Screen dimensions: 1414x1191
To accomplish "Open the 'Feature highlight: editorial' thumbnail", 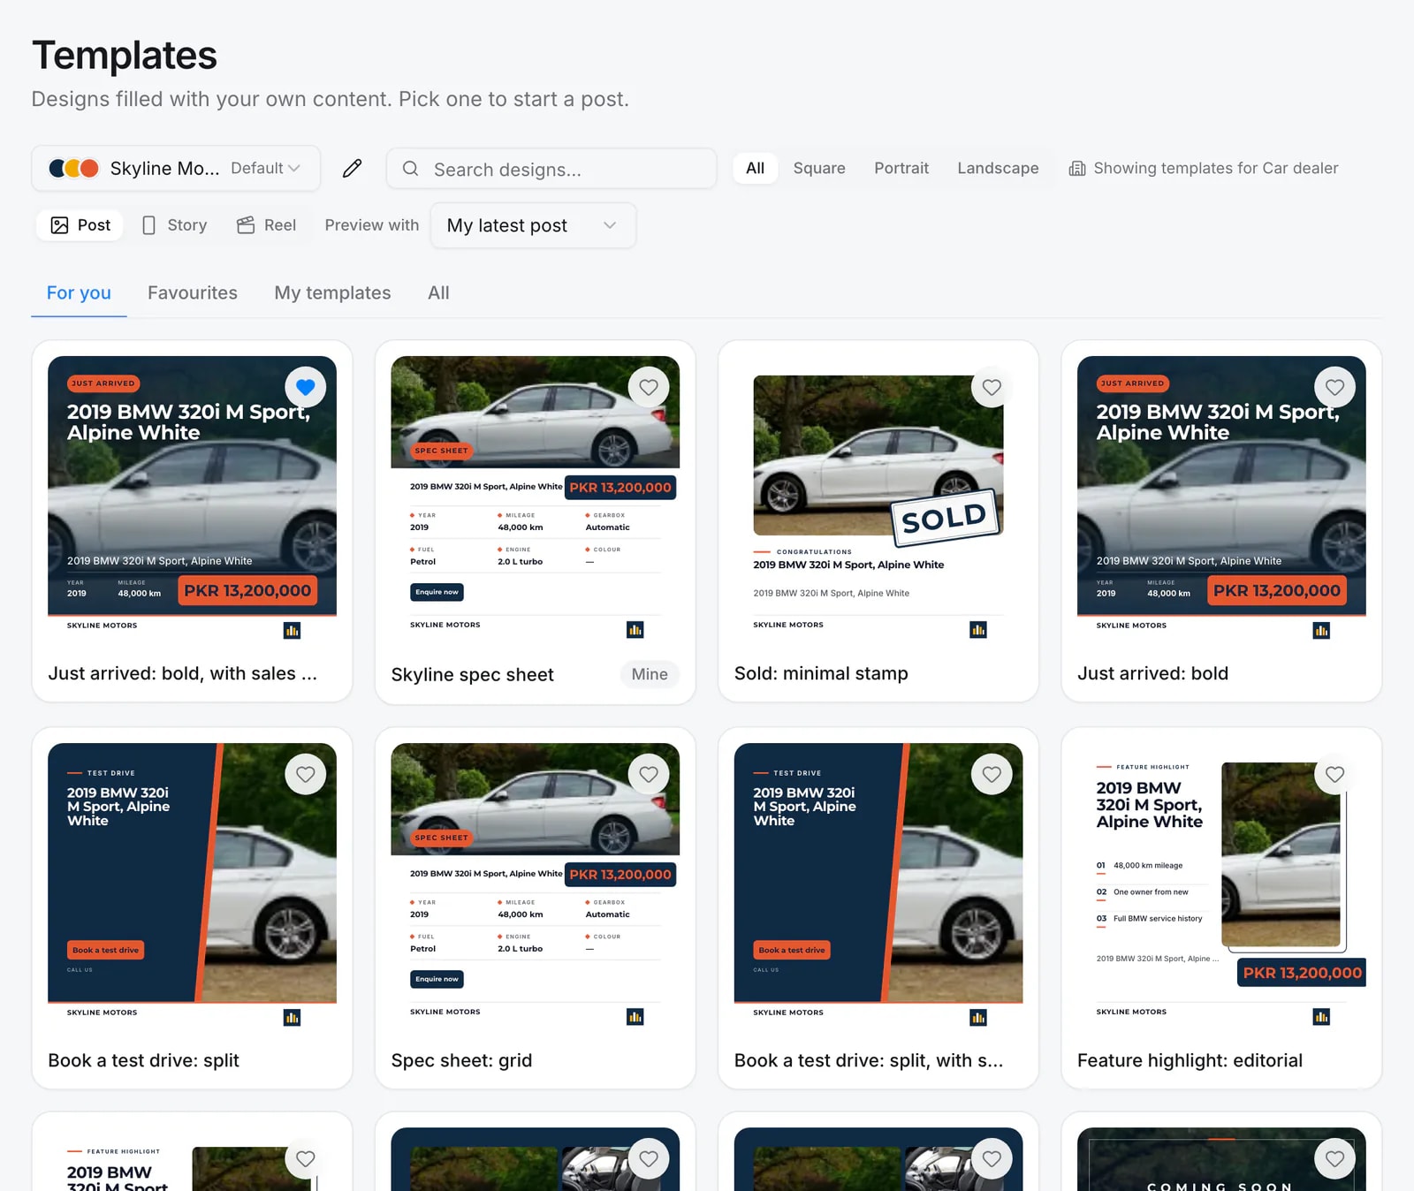I will 1221,887.
